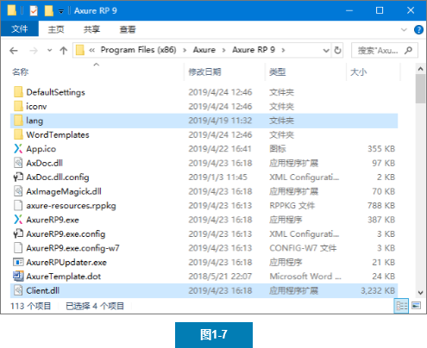Expand the ribbon with chevron
The width and height of the screenshot is (427, 348).
(x=404, y=29)
